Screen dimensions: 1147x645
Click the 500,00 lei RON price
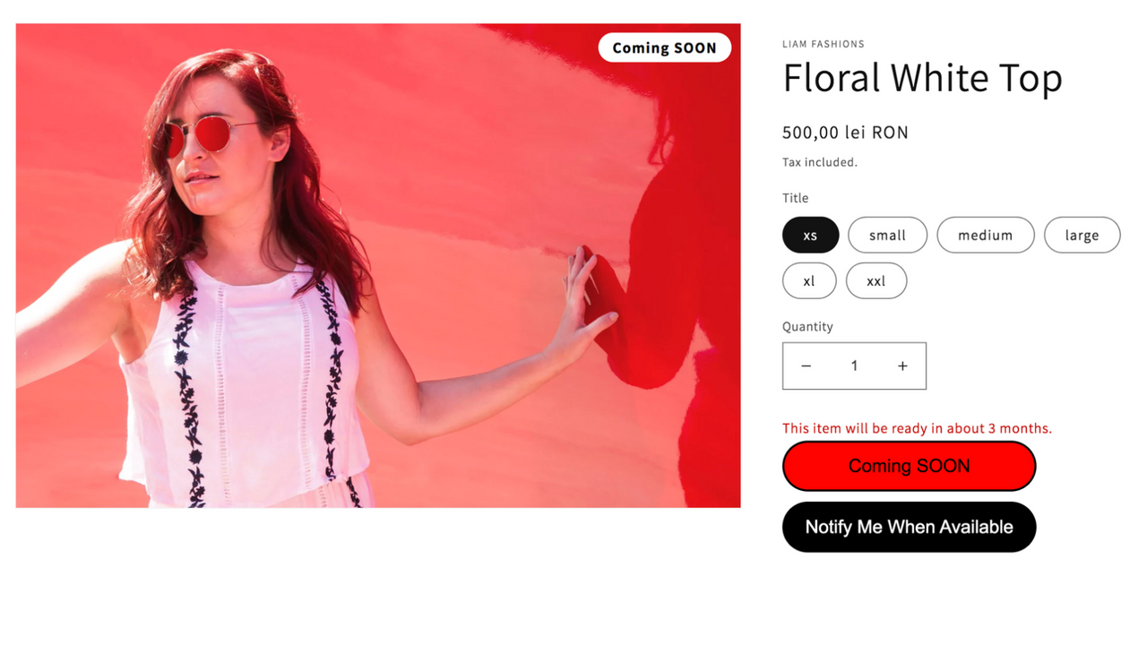pos(845,133)
